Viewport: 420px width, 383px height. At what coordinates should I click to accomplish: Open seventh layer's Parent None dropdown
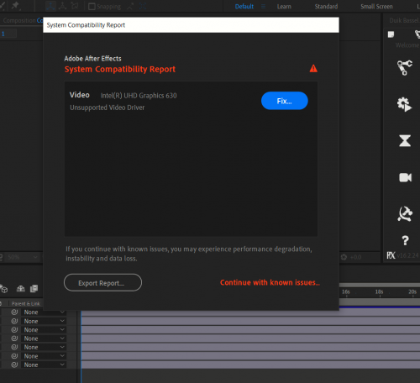[44, 365]
